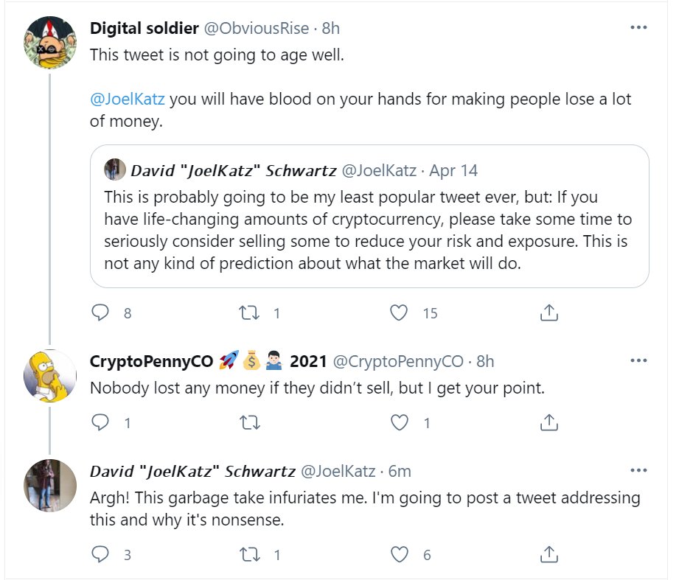Viewport: 693px width, 580px height.
Task: Retweet CryptoPennyCO's reply
Action: pos(250,422)
